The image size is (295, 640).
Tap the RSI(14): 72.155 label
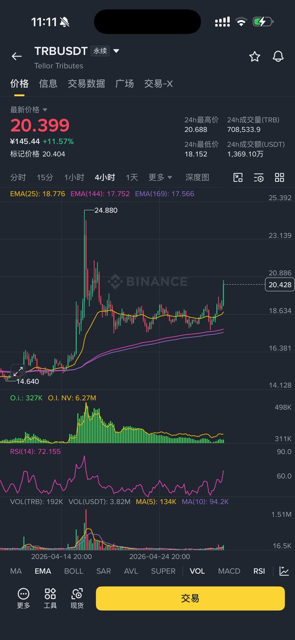(x=36, y=451)
